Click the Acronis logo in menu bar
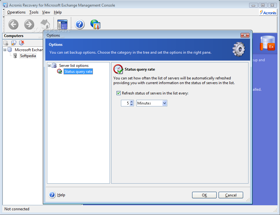Viewport: 280px width, 215px height. (268, 13)
